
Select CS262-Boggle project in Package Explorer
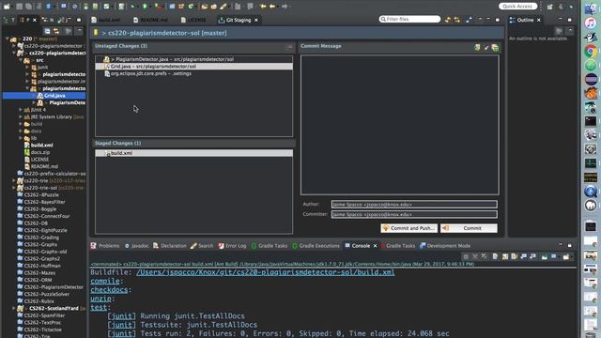click(x=39, y=208)
